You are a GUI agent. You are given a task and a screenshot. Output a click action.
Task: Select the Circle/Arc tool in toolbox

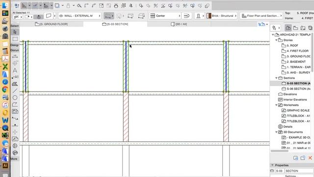click(x=15, y=98)
